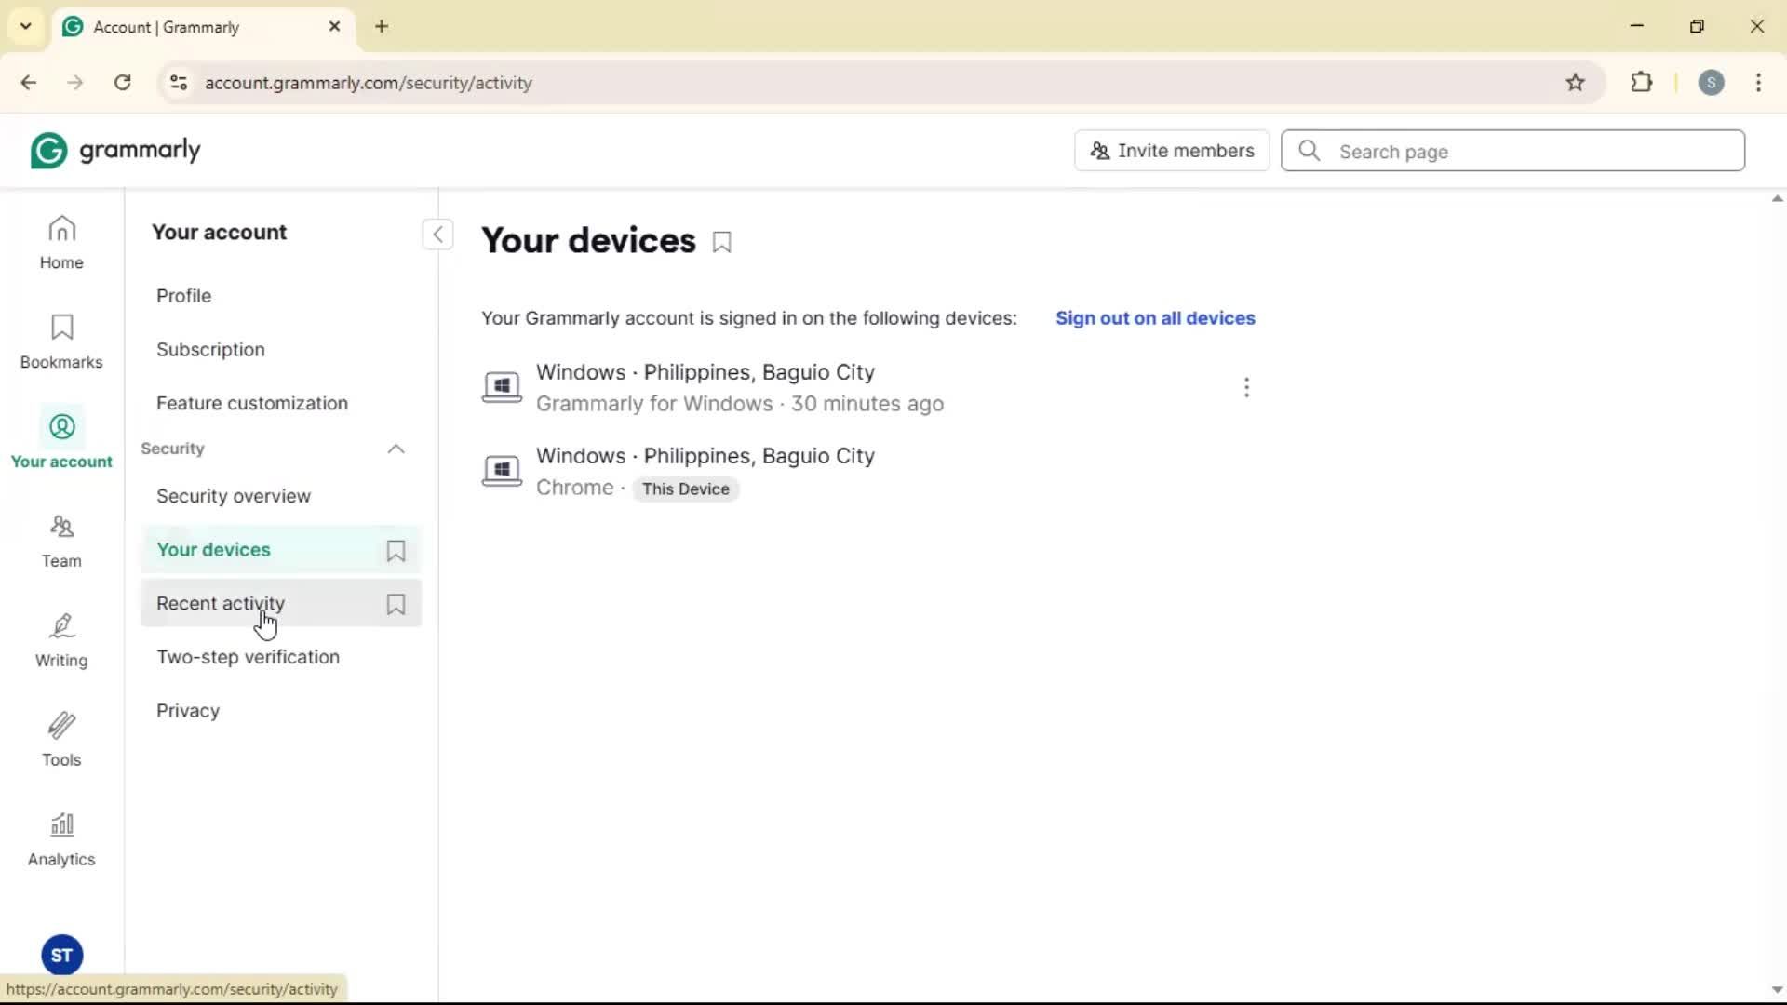Open Tools paperclip icon
Screen dimensions: 1787x1005
(x=61, y=740)
